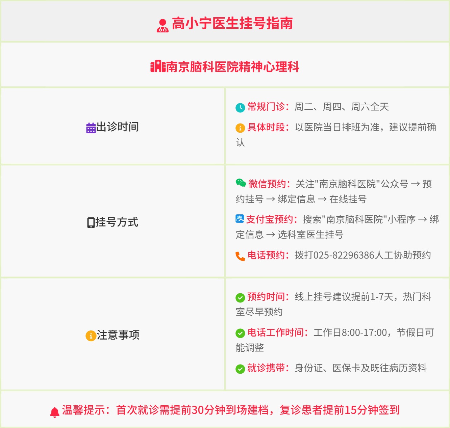Click the green WeChat icon beside 微信预约
Image resolution: width=450 pixels, height=428 pixels.
coord(241,183)
